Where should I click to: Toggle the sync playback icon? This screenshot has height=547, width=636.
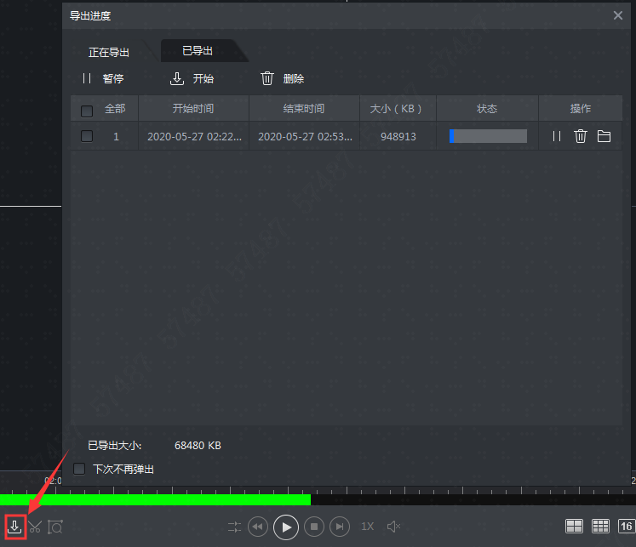pos(234,527)
